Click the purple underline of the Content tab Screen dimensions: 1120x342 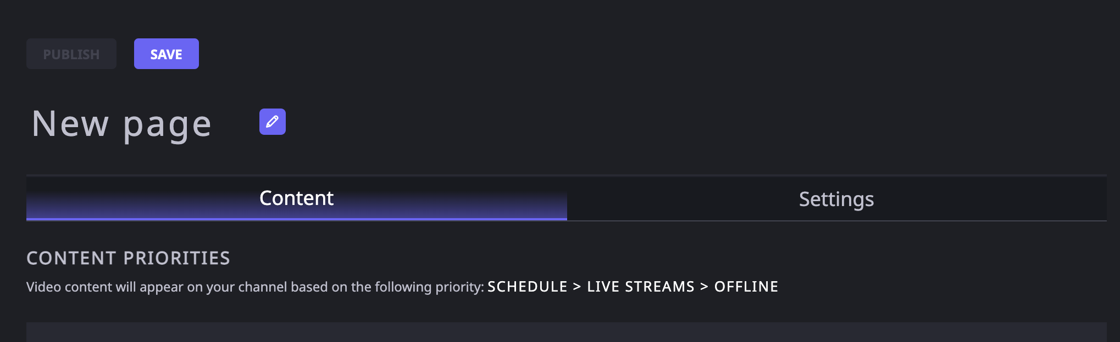point(297,219)
